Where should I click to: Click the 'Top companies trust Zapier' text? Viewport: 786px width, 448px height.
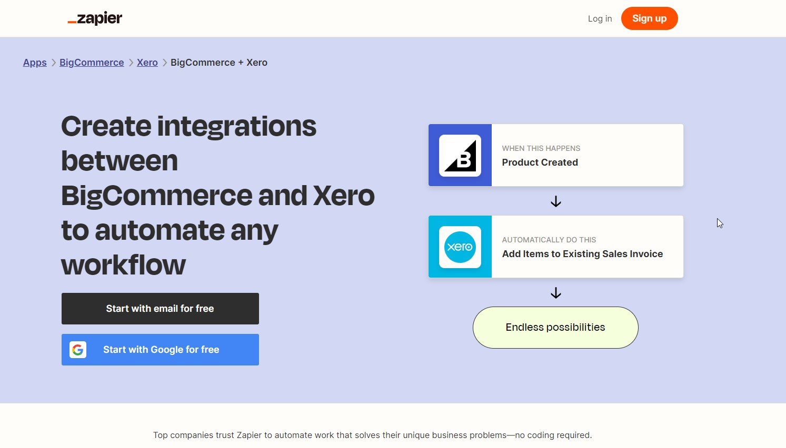pyautogui.click(x=373, y=435)
